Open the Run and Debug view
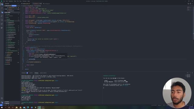 pyautogui.click(x=2, y=16)
